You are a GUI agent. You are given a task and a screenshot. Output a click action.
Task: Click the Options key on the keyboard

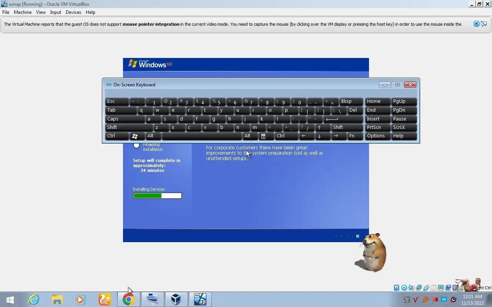pyautogui.click(x=378, y=136)
